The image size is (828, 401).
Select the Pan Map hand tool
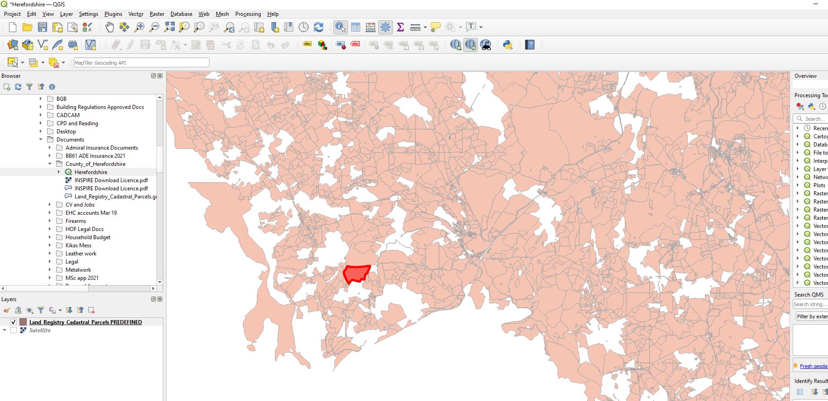coord(109,27)
